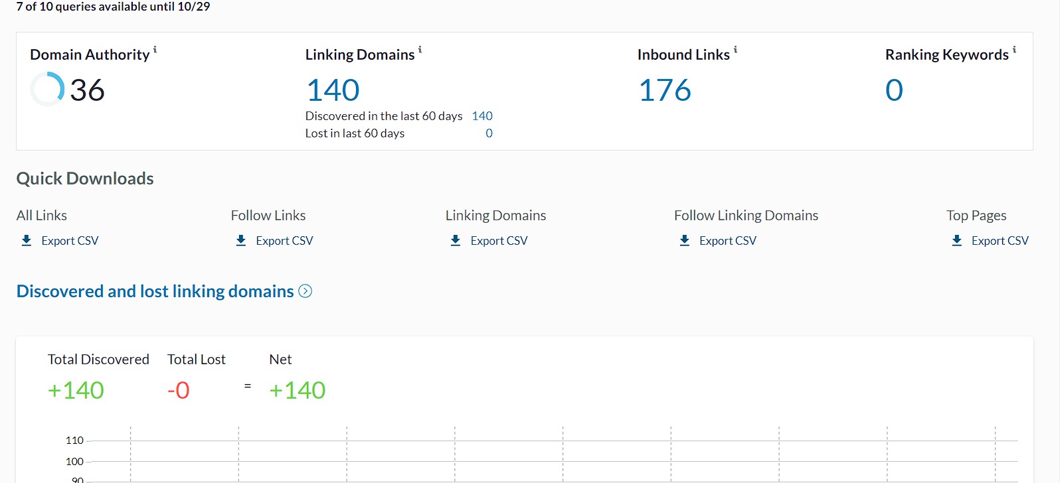Viewport: 1060px width, 483px height.
Task: Click the 140 Linking Domains total
Action: pyautogui.click(x=333, y=90)
